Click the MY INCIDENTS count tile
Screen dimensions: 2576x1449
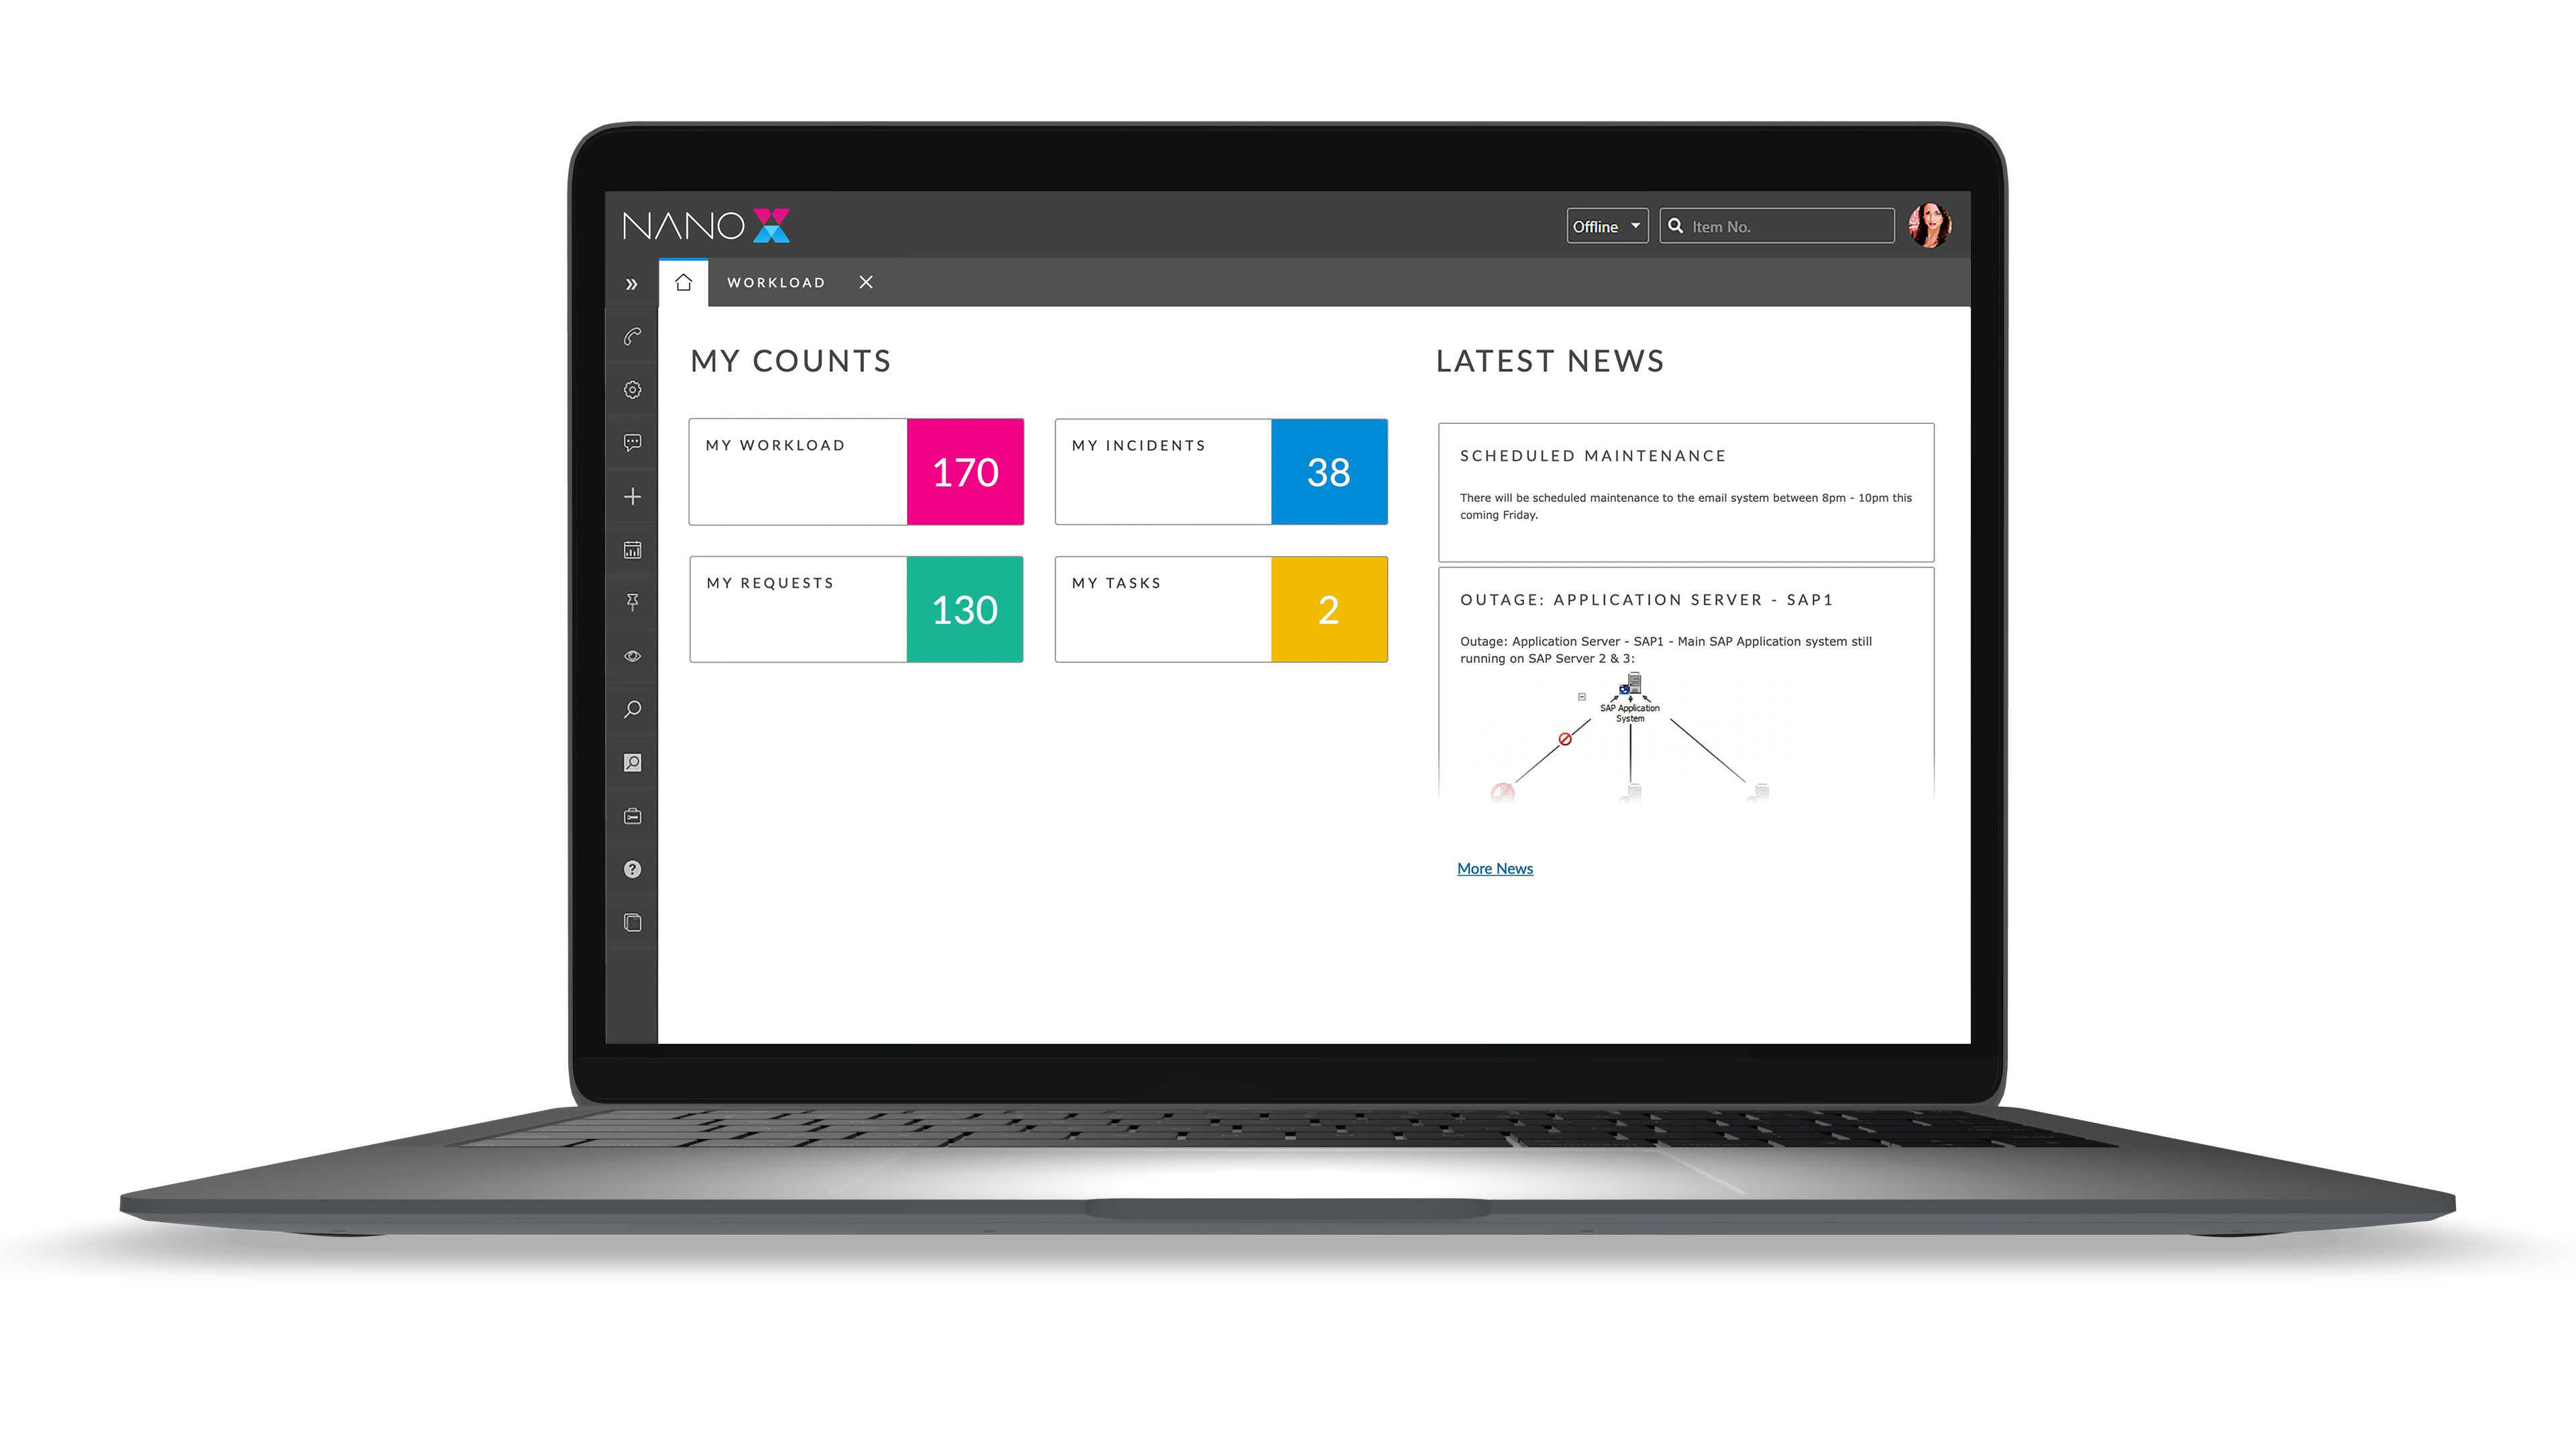pos(1221,472)
